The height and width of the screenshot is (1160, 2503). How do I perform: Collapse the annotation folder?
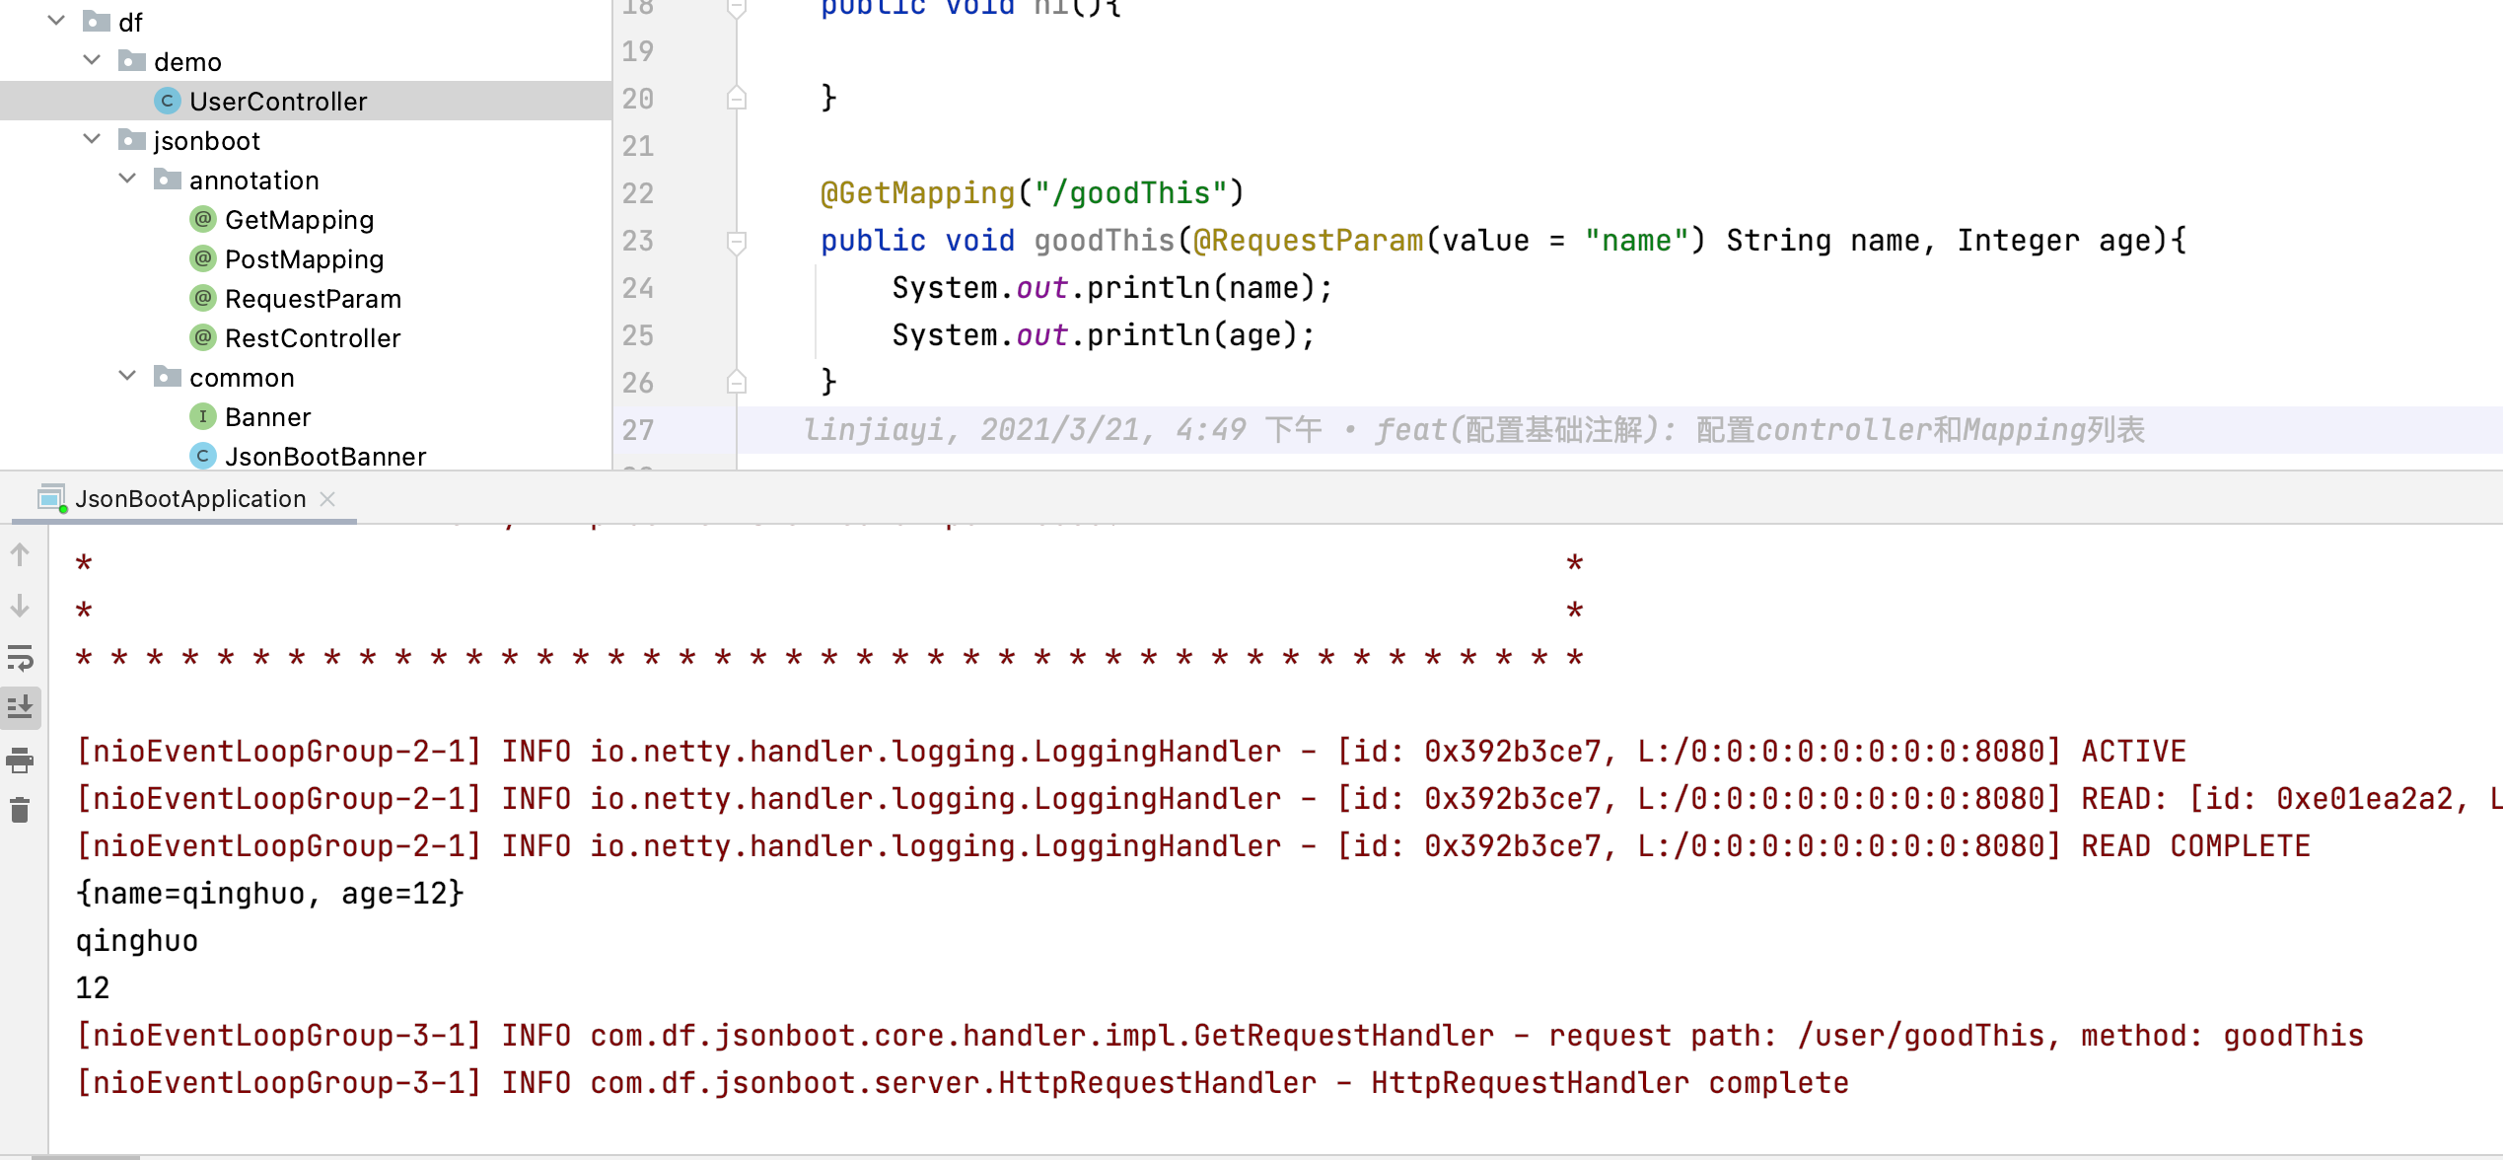pyautogui.click(x=128, y=179)
